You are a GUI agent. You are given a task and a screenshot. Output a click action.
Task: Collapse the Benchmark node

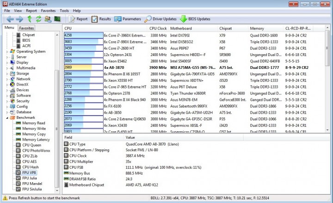tap(7, 117)
